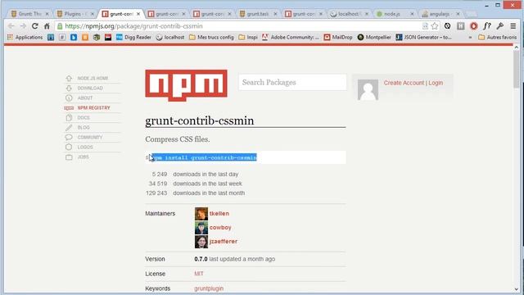Open maintainer cowboy's profile
The height and width of the screenshot is (295, 524).
pos(220,228)
